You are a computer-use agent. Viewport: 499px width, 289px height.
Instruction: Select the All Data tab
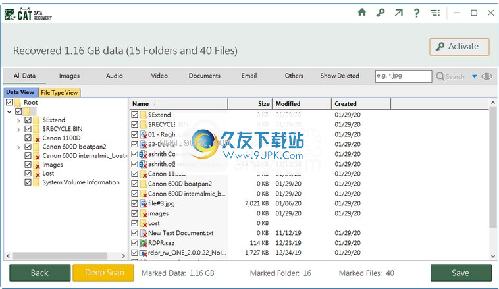tap(24, 76)
